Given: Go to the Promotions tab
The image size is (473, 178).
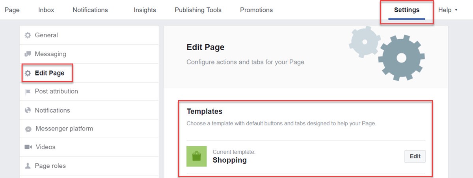Looking at the screenshot, I should tap(256, 10).
